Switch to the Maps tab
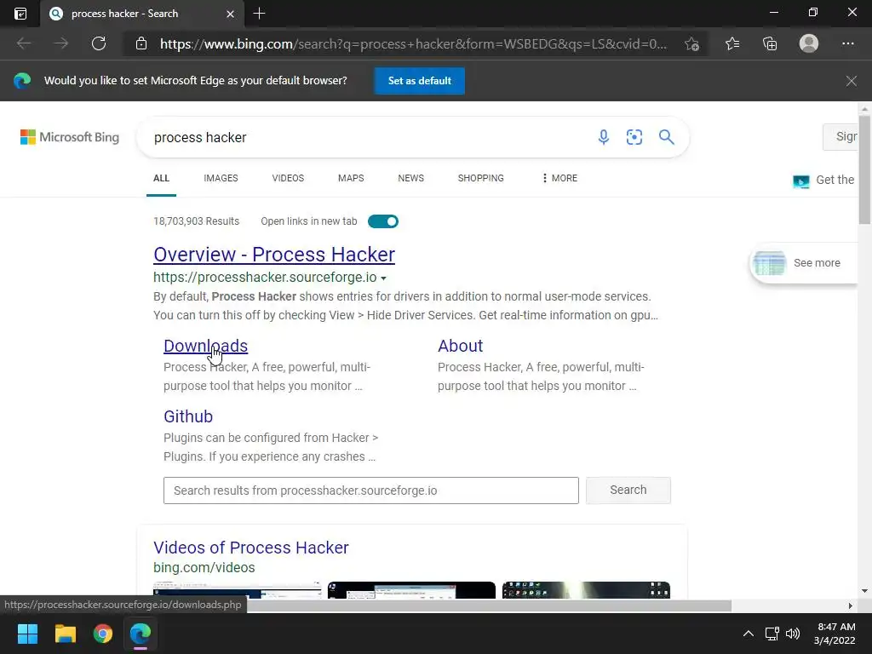The width and height of the screenshot is (872, 654). point(351,178)
